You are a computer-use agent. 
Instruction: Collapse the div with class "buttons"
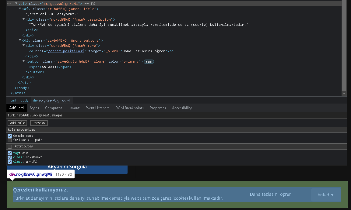[x=19, y=40]
